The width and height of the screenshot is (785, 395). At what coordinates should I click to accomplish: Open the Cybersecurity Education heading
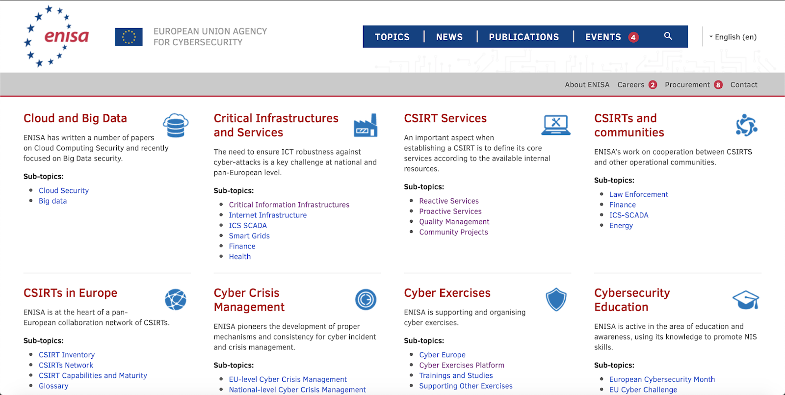(x=632, y=300)
